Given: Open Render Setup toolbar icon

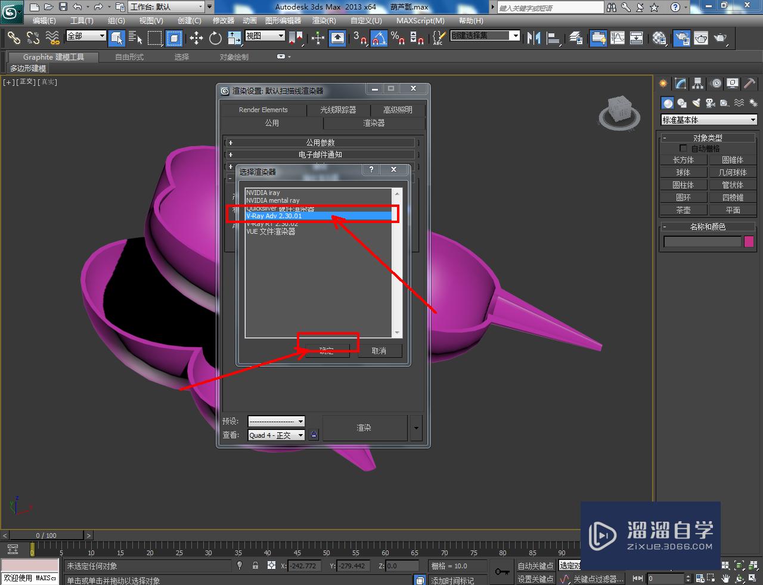Looking at the screenshot, I should (681, 38).
